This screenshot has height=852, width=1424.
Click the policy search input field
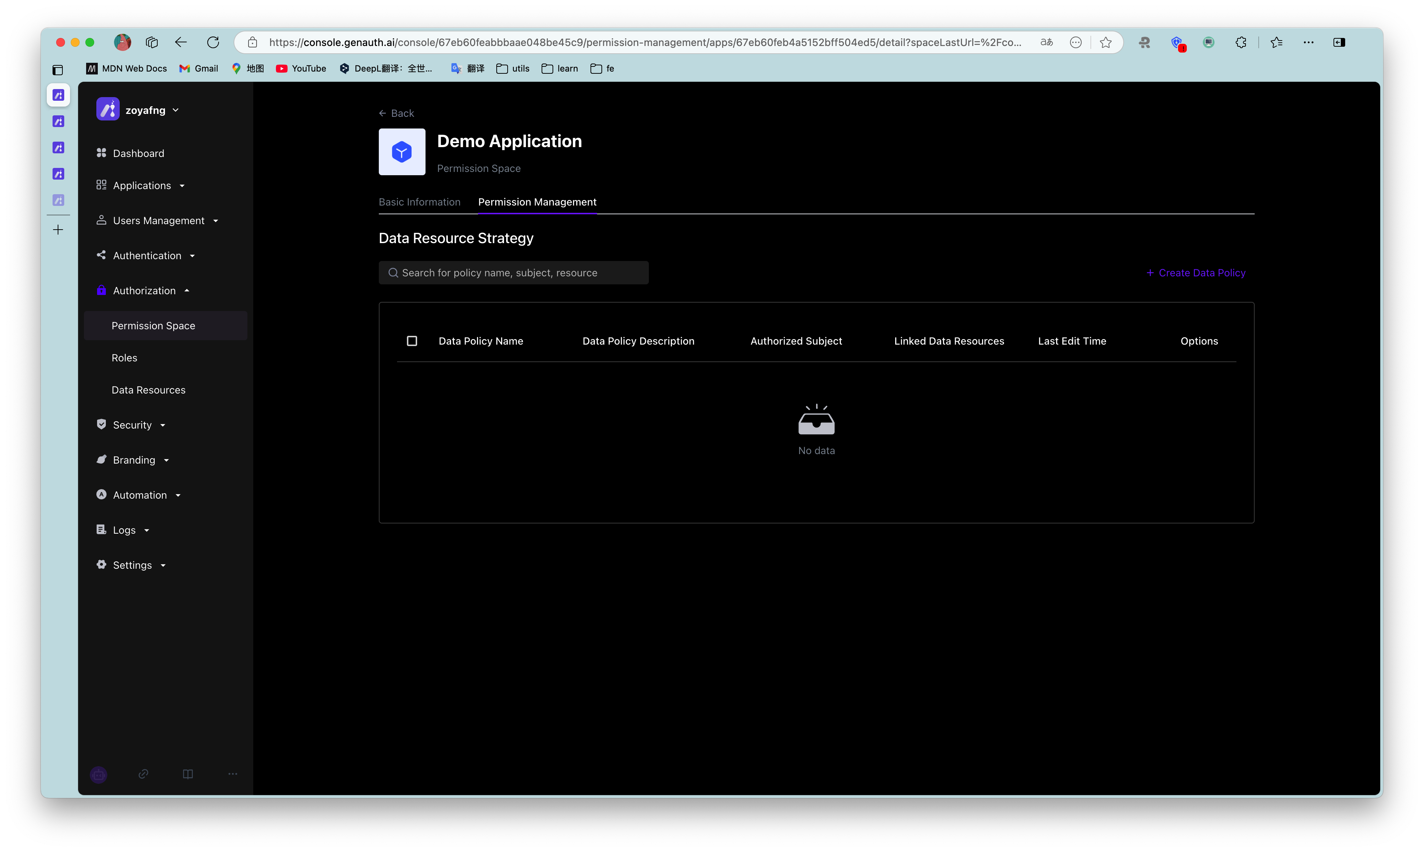pos(514,273)
